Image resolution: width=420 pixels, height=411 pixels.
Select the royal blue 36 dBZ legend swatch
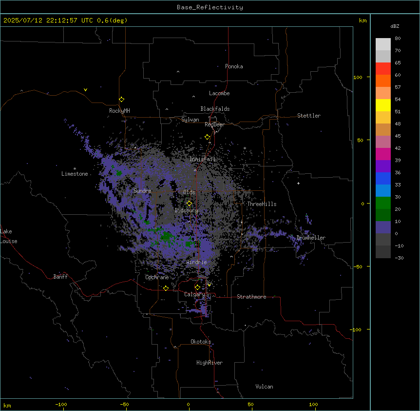(x=383, y=178)
